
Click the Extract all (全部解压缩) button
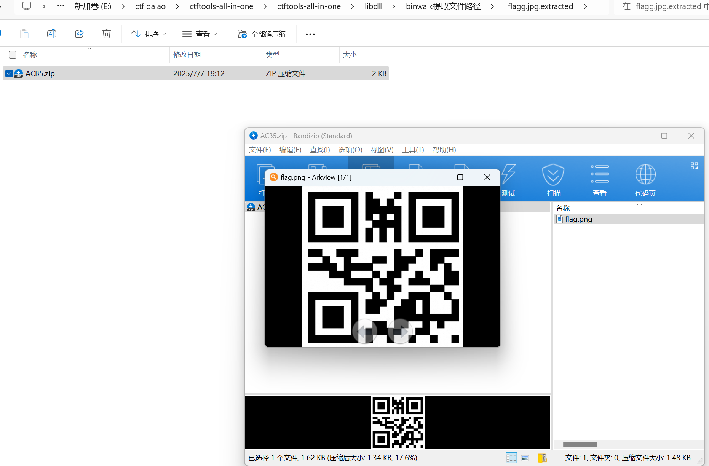(261, 34)
